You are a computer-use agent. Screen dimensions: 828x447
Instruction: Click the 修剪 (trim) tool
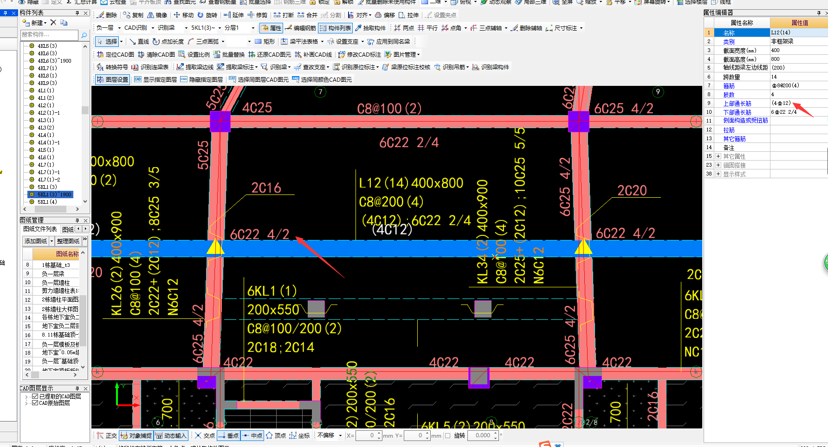[x=258, y=15]
